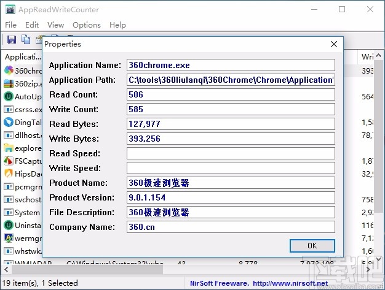This screenshot has height=290, width=385.
Task: Click the empty Write Speed field
Action: (231, 168)
